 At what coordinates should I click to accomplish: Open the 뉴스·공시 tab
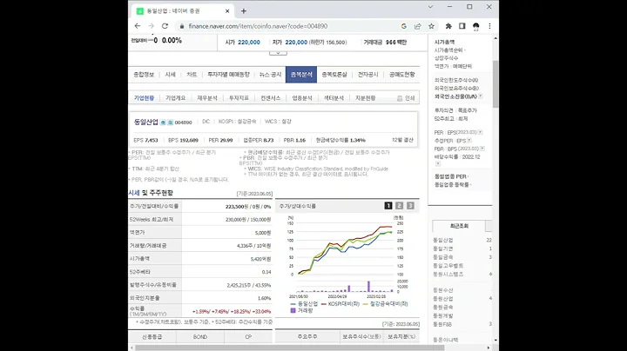pyautogui.click(x=270, y=75)
